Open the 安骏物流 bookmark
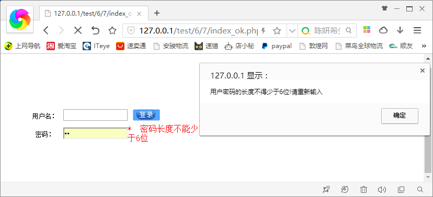The image size is (433, 197). (171, 46)
